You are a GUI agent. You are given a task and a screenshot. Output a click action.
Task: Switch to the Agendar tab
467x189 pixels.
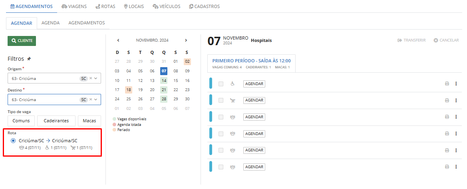tap(22, 23)
